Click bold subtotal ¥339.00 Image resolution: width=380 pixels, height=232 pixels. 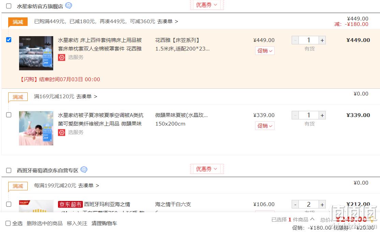(x=358, y=115)
